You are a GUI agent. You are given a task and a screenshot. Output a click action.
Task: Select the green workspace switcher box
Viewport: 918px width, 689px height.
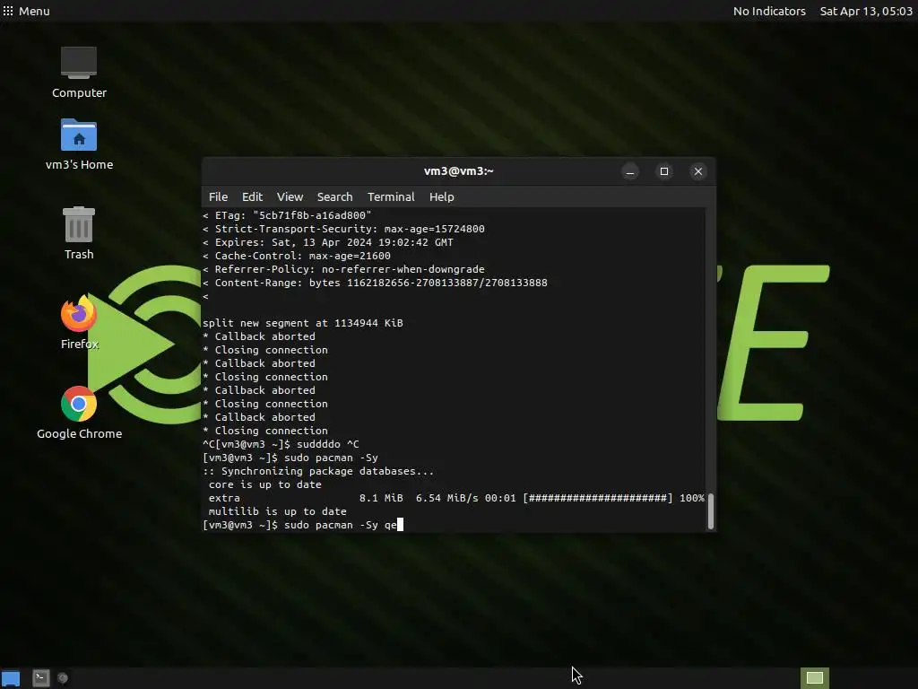815,678
